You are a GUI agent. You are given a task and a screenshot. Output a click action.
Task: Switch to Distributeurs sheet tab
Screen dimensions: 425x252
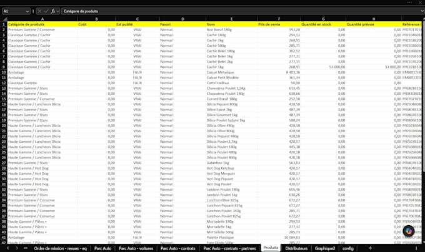coord(296,248)
